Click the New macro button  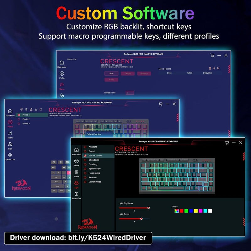[x=111, y=73]
